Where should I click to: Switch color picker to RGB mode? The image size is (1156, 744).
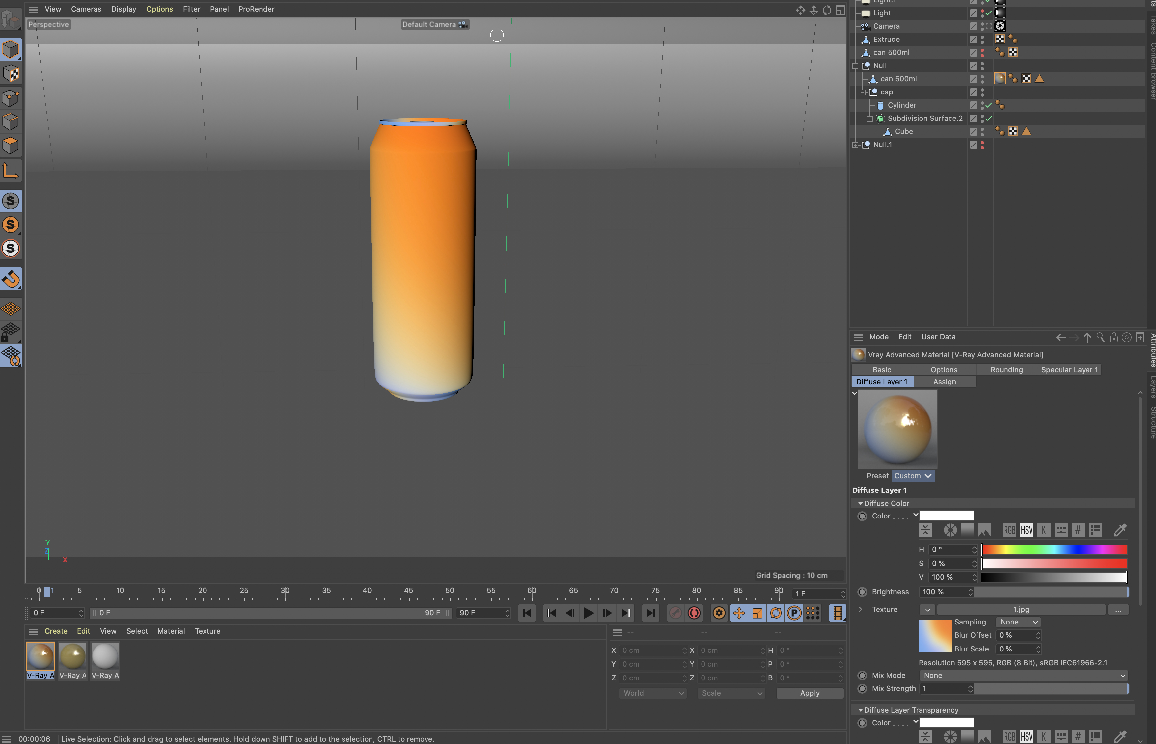click(x=1009, y=530)
